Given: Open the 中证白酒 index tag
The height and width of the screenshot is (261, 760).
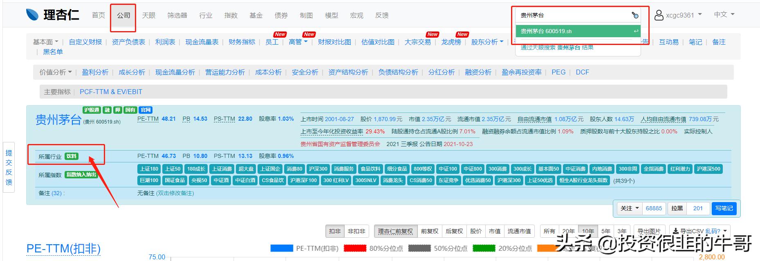Looking at the screenshot, I should point(245,180).
